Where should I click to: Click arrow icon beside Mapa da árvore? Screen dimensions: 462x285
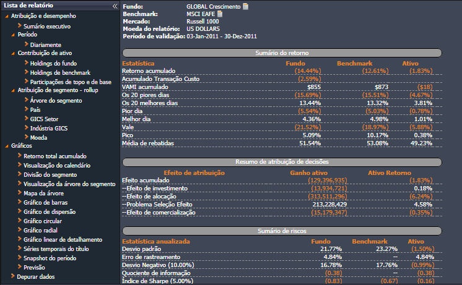pyautogui.click(x=19, y=193)
